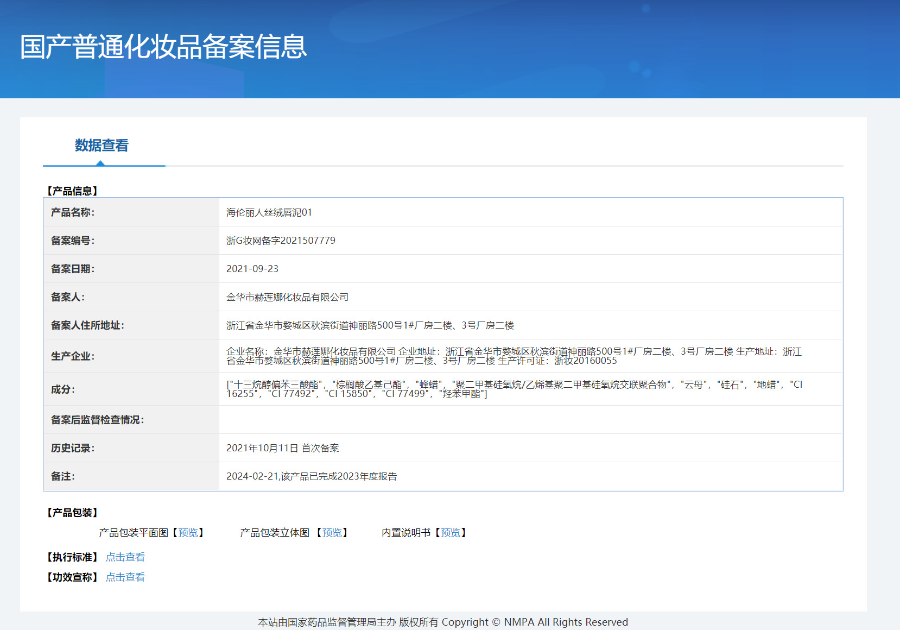The image size is (900, 630).
Task: Click the 历史记录: label
Action: pyautogui.click(x=73, y=448)
